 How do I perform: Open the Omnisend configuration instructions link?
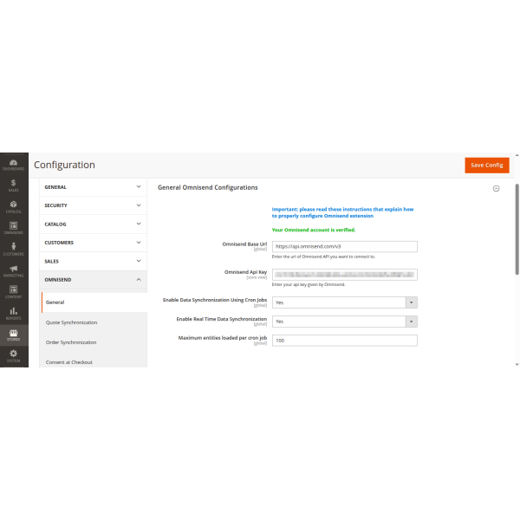click(342, 213)
